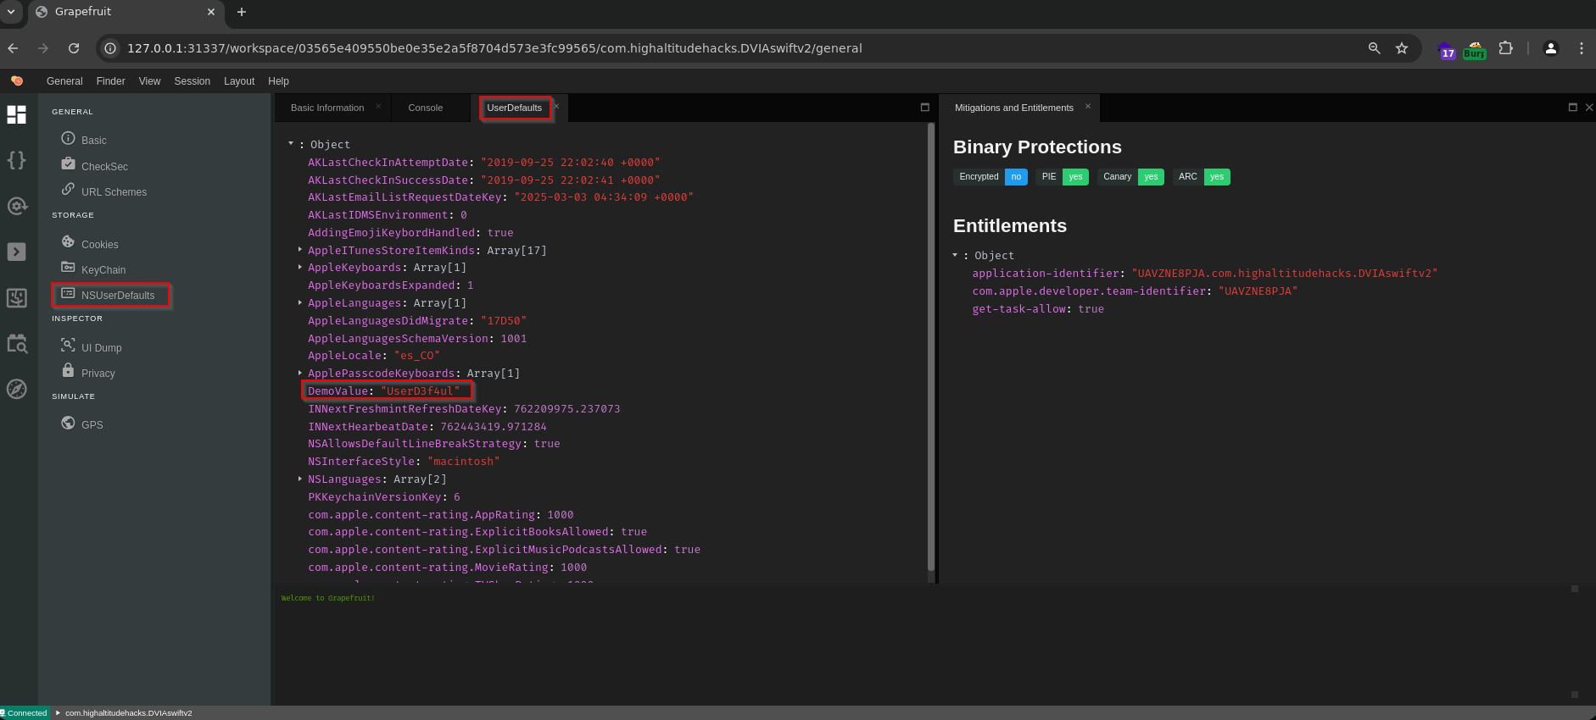Viewport: 1596px width, 720px height.
Task: View site information icon in address bar
Action: pos(110,48)
